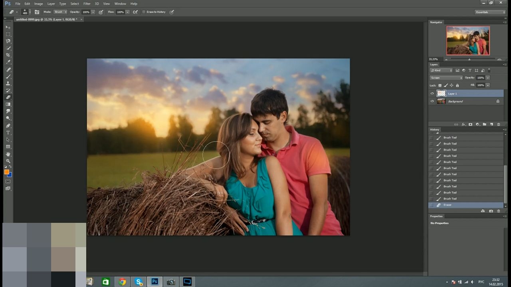Select the Brush tool in the toolbox
This screenshot has width=511, height=287.
[8, 77]
